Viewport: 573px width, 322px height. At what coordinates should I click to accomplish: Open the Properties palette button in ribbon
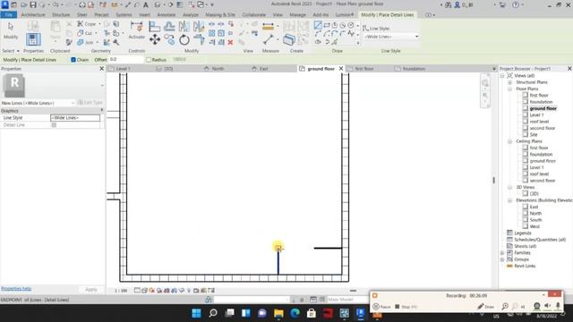pos(33,39)
